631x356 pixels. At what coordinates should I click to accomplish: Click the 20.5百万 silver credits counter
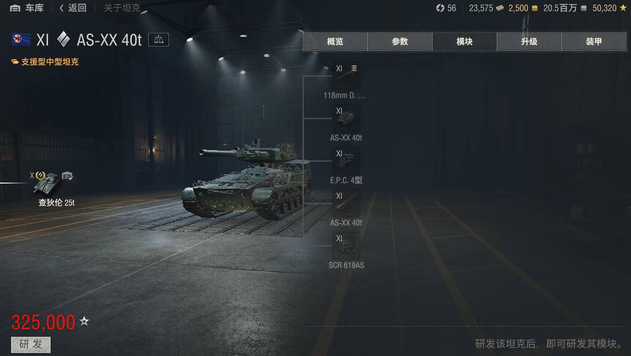tap(565, 8)
